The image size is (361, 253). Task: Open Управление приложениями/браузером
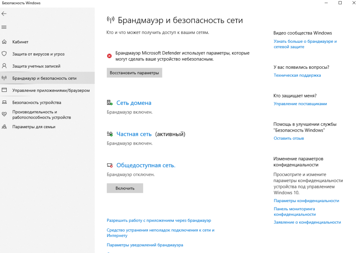pyautogui.click(x=47, y=90)
